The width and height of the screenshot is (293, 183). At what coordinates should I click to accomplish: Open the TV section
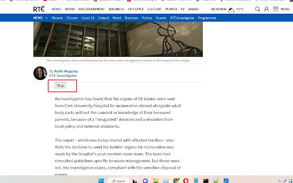coord(183,9)
